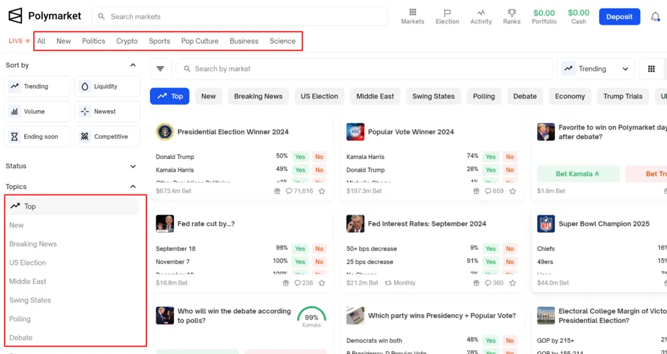Screen dimensions: 667x354
Task: Click the top Search markets field
Action: pyautogui.click(x=241, y=17)
